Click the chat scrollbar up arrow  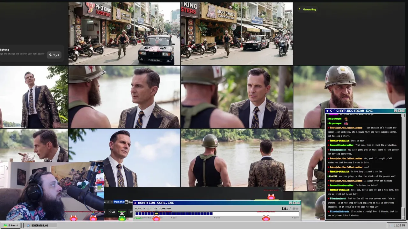click(403, 115)
